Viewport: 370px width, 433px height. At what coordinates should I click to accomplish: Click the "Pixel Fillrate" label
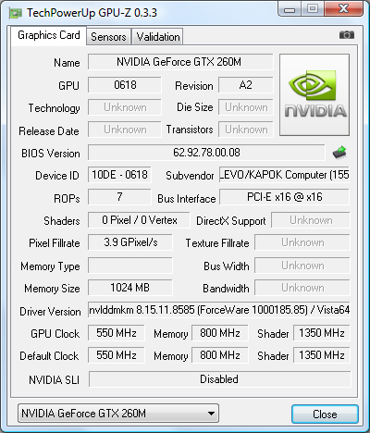click(55, 243)
